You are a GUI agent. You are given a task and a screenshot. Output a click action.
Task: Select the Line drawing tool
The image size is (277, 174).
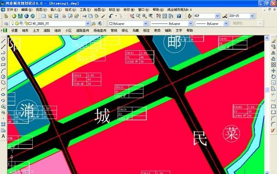(3, 41)
